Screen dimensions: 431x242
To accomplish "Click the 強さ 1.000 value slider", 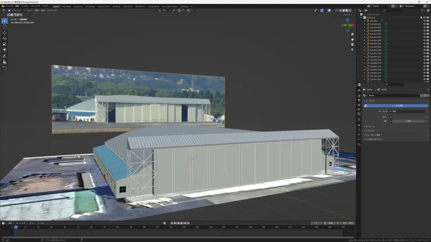I will click(409, 121).
